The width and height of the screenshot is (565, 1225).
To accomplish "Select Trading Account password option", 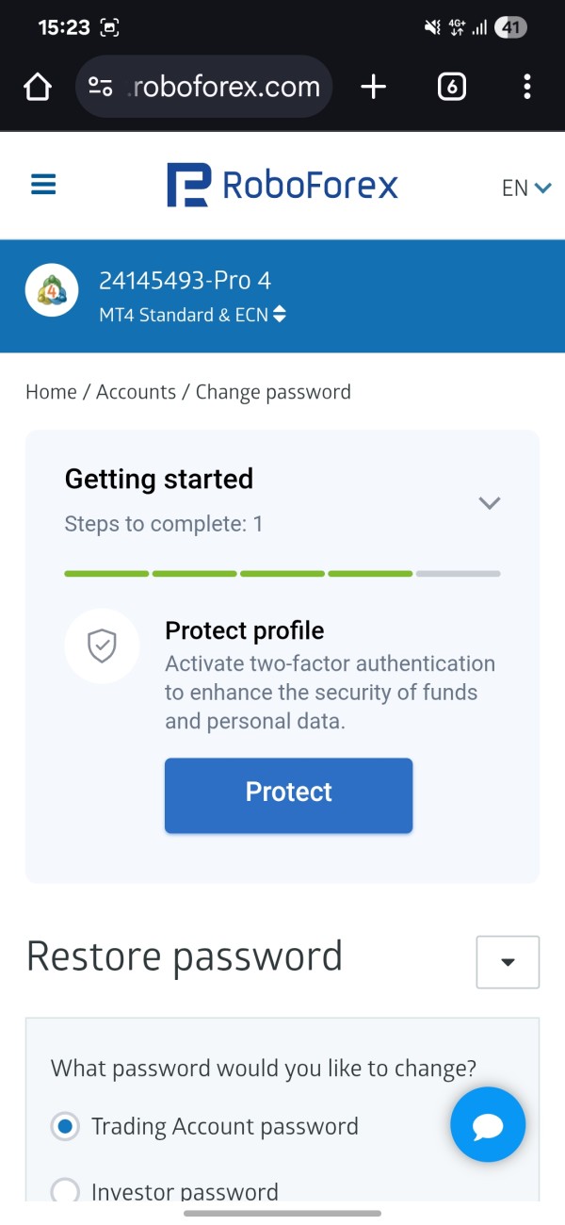I will (x=65, y=1126).
